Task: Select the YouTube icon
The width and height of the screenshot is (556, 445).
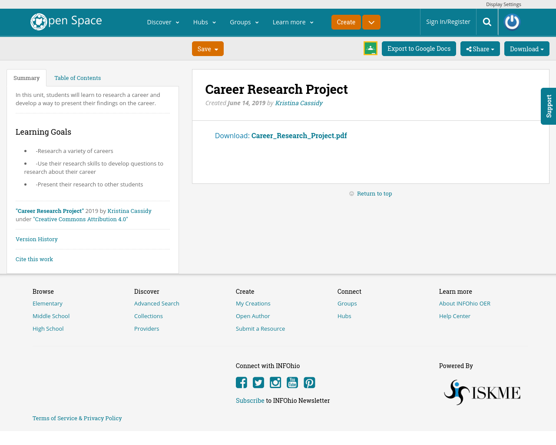Action: 292,382
